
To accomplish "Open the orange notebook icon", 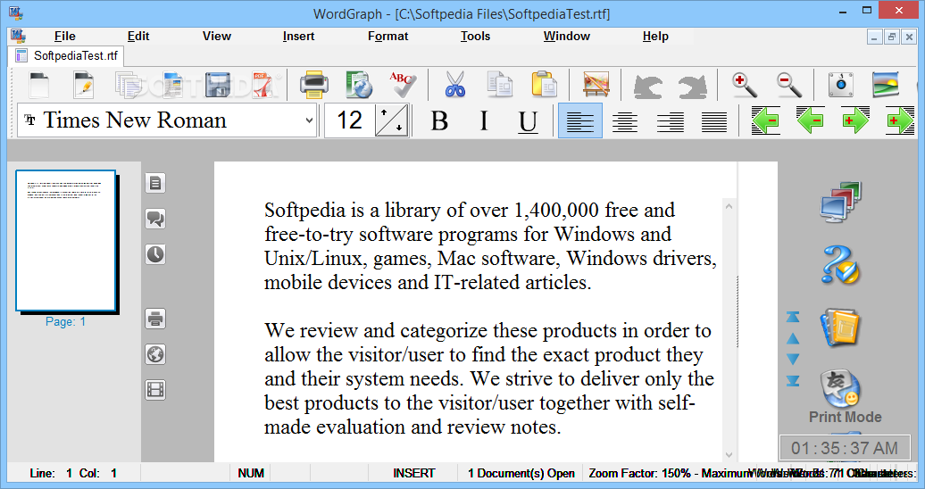I will (x=840, y=327).
